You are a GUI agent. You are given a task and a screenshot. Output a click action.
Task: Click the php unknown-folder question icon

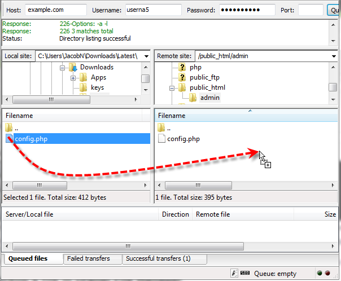click(x=182, y=67)
